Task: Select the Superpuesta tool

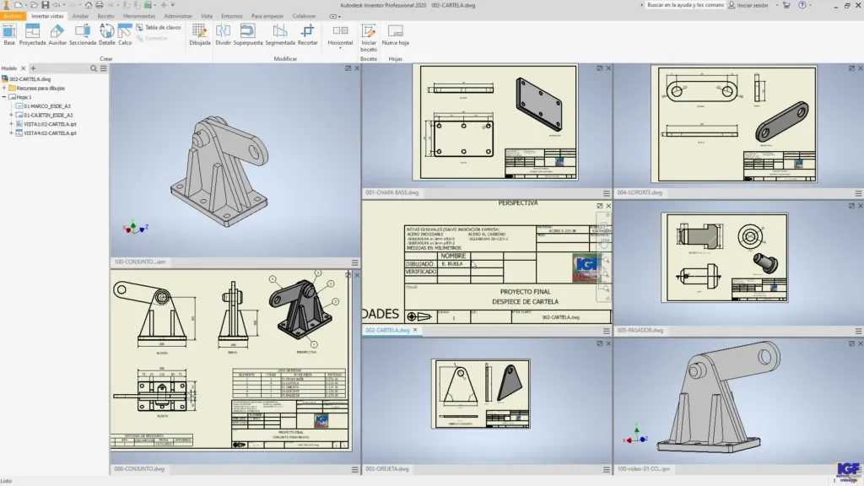Action: click(248, 34)
